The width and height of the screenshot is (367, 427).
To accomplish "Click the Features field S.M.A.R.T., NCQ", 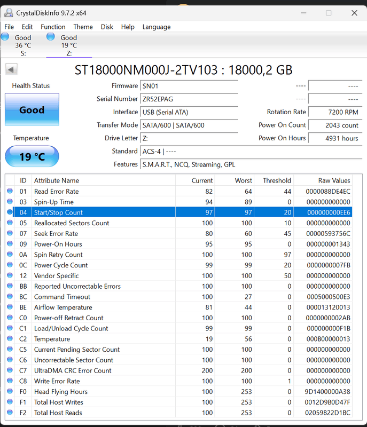I will point(251,164).
